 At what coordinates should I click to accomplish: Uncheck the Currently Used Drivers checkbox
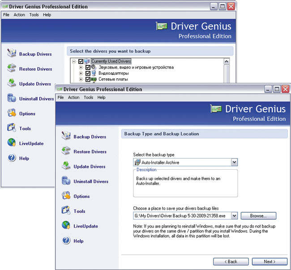(x=81, y=61)
